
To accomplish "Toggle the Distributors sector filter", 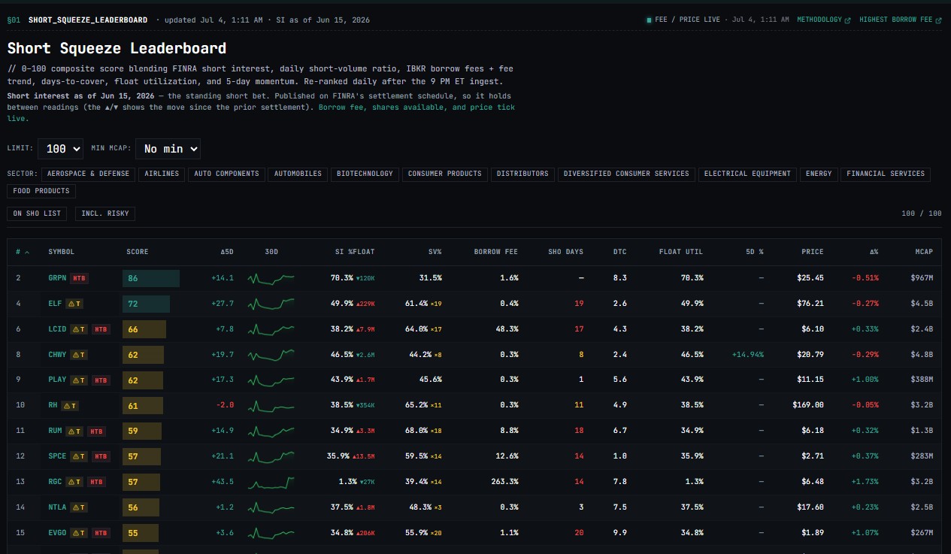I will click(x=522, y=174).
